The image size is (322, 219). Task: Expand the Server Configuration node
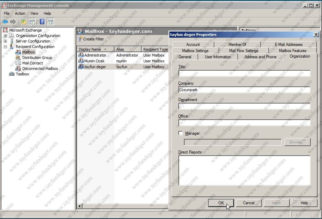pyautogui.click(x=5, y=41)
